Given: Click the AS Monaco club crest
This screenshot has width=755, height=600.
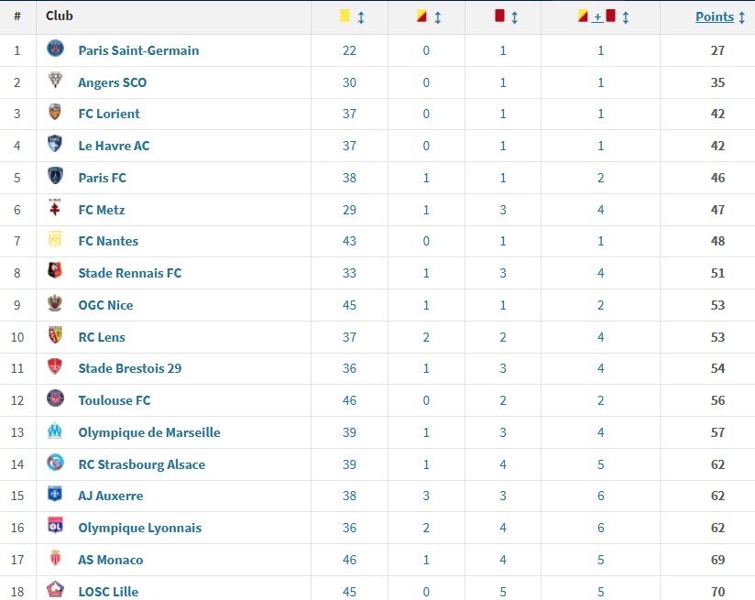Looking at the screenshot, I should click(56, 558).
